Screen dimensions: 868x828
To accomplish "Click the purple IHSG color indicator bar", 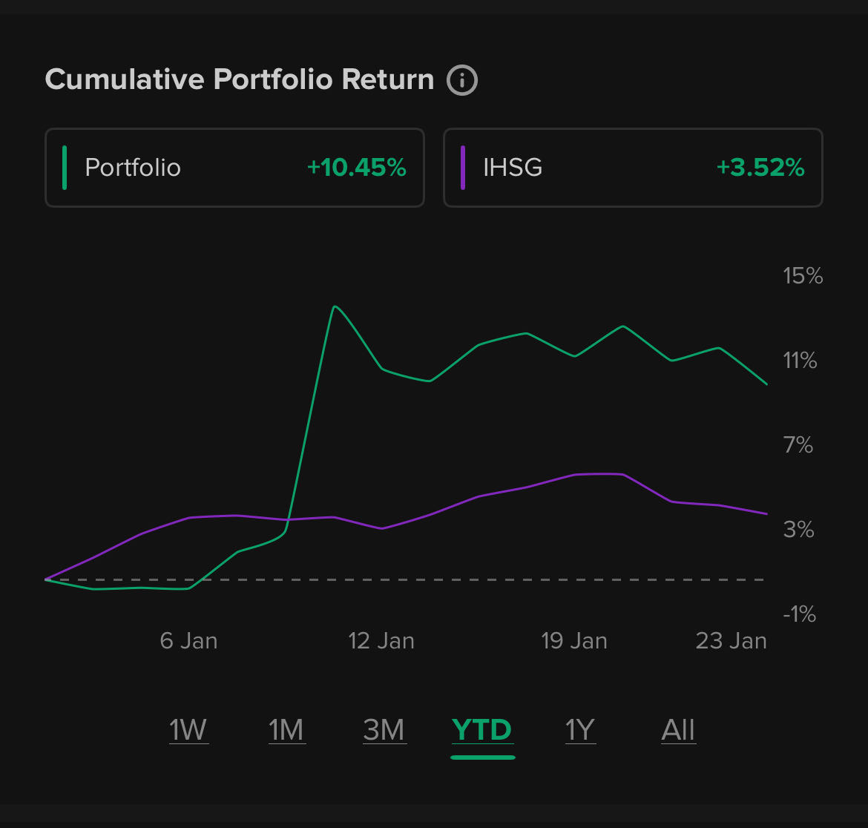I will coord(463,168).
